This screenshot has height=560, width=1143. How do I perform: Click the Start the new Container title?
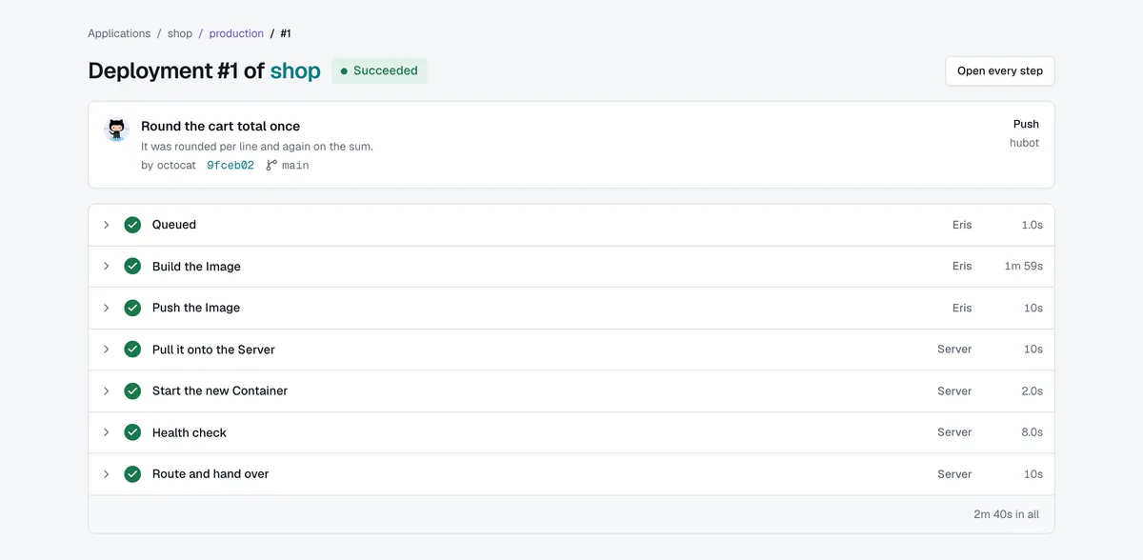click(x=220, y=390)
